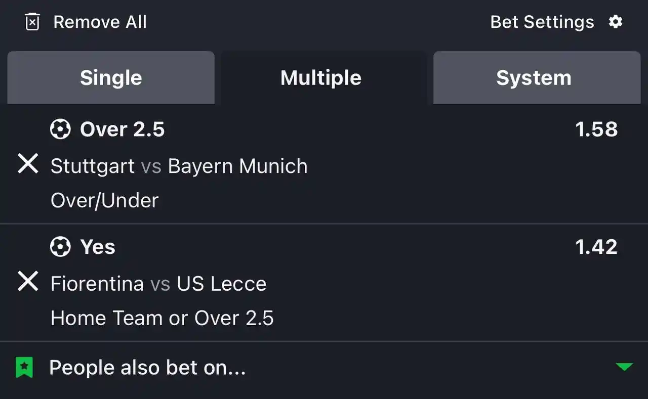This screenshot has width=648, height=399.
Task: Switch to the Single tab
Action: [111, 78]
